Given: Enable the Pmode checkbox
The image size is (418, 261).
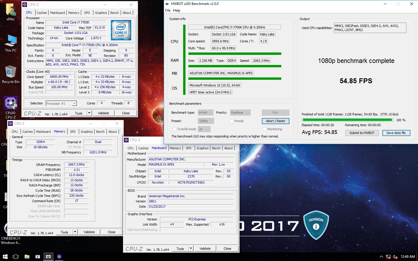Looking at the screenshot, I should [231, 121].
